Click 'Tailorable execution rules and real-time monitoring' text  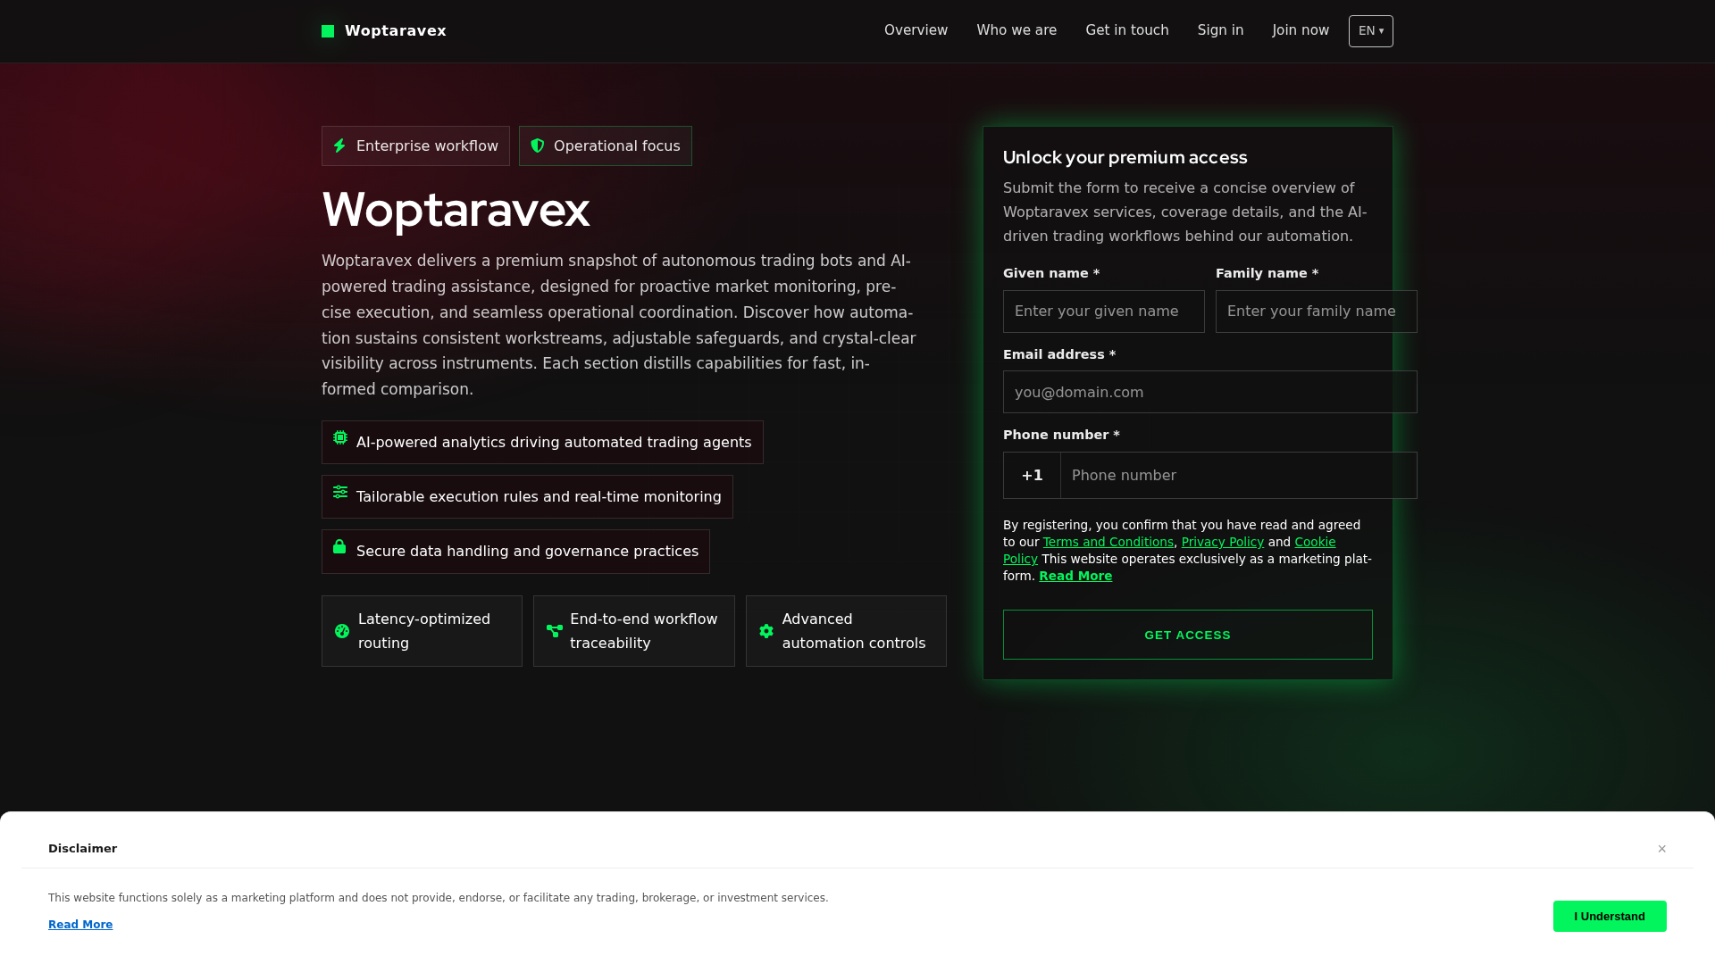pyautogui.click(x=539, y=497)
